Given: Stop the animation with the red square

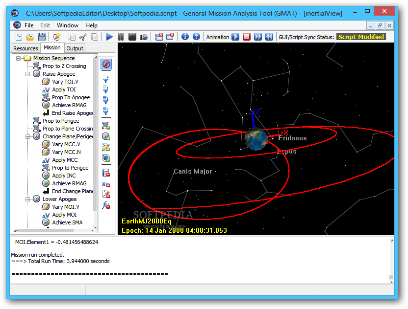Looking at the screenshot, I should 247,37.
